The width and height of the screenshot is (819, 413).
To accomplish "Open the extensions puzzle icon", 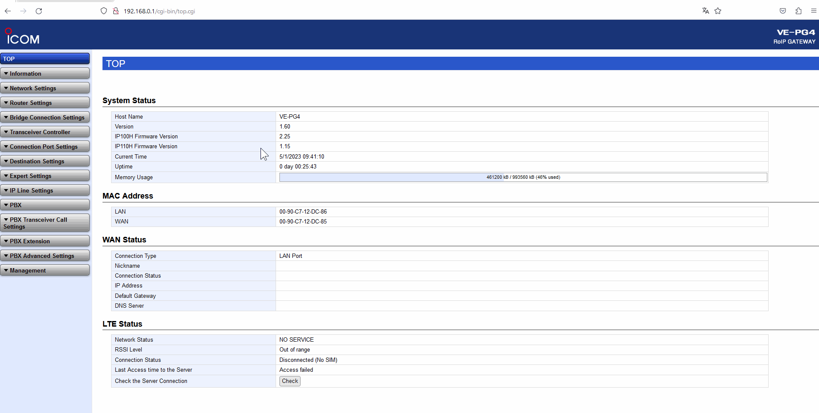I will point(798,11).
